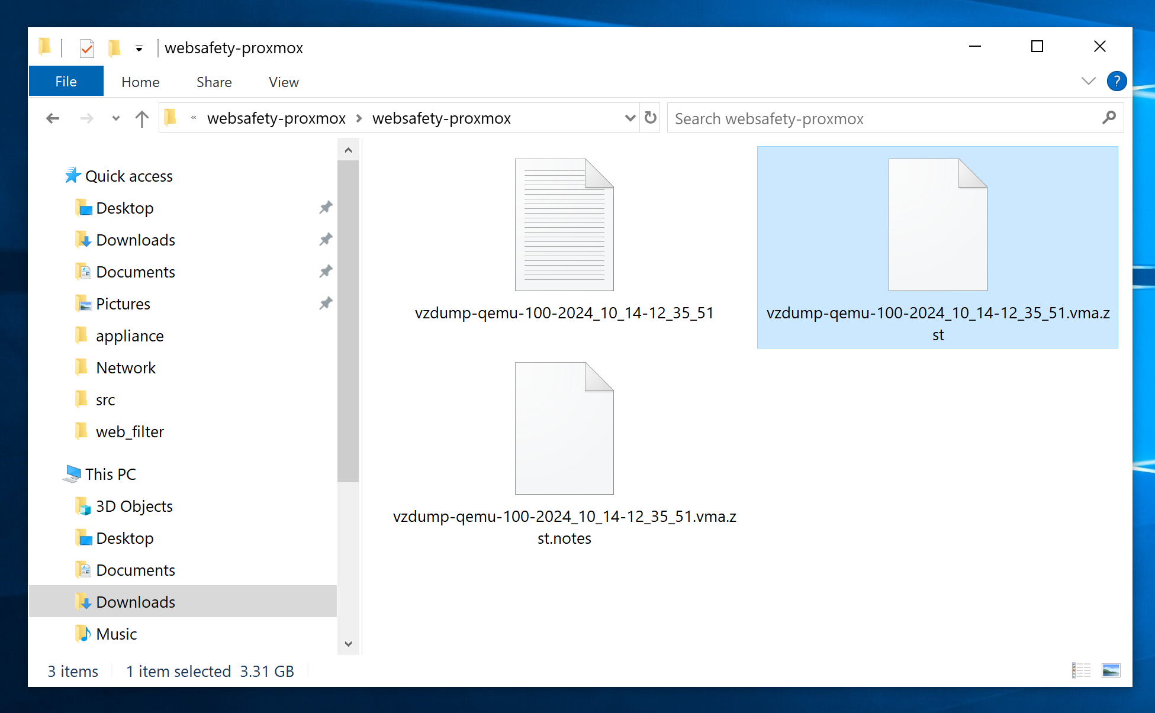Switch to the Share ribbon tab
This screenshot has width=1155, height=713.
click(214, 82)
